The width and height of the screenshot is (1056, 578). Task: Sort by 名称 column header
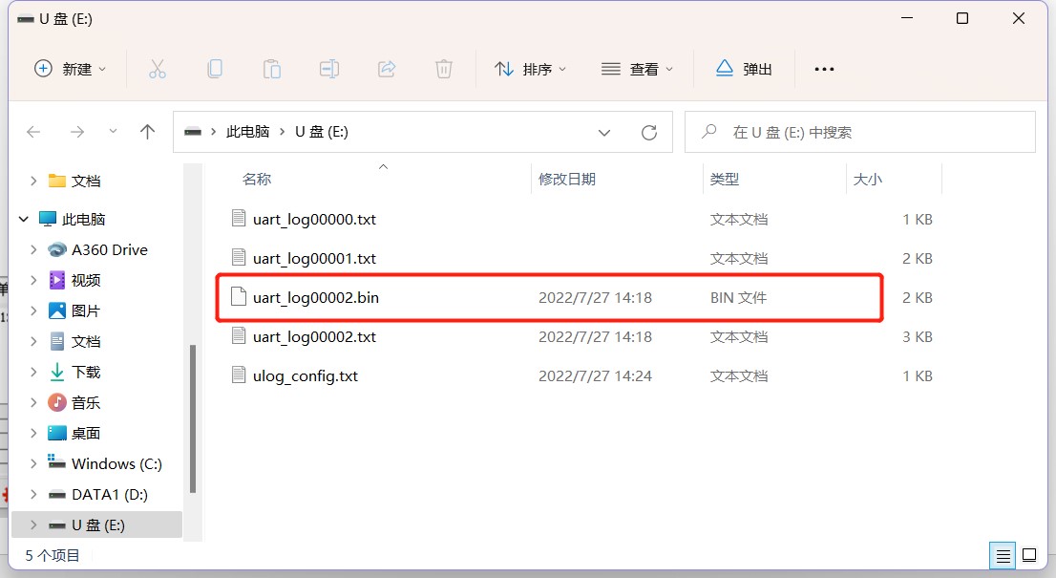[257, 180]
